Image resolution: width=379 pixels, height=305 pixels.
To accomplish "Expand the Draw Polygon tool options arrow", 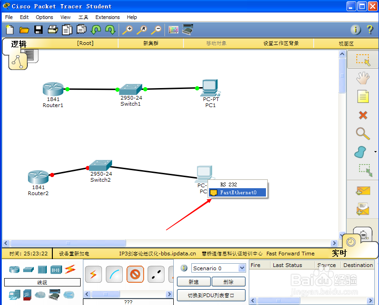I will (x=375, y=152).
